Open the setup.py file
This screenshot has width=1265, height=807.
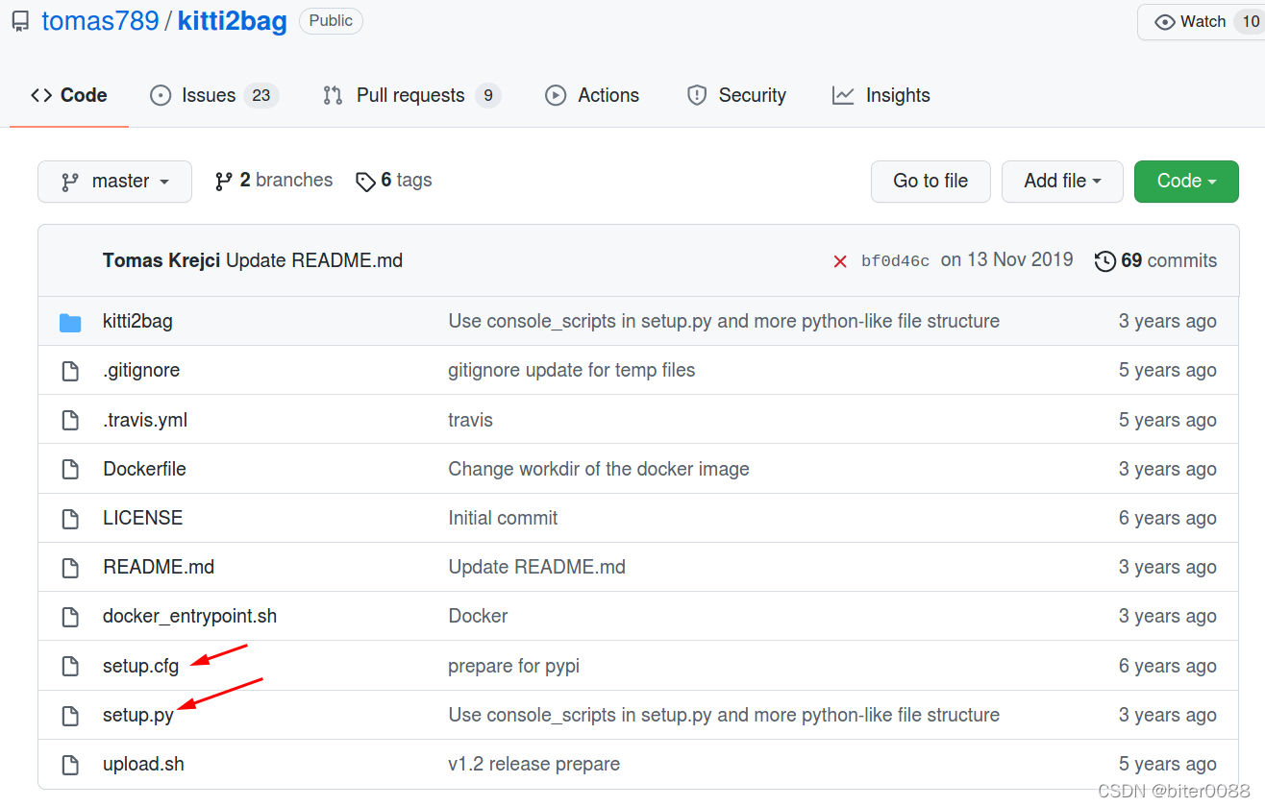pos(138,715)
